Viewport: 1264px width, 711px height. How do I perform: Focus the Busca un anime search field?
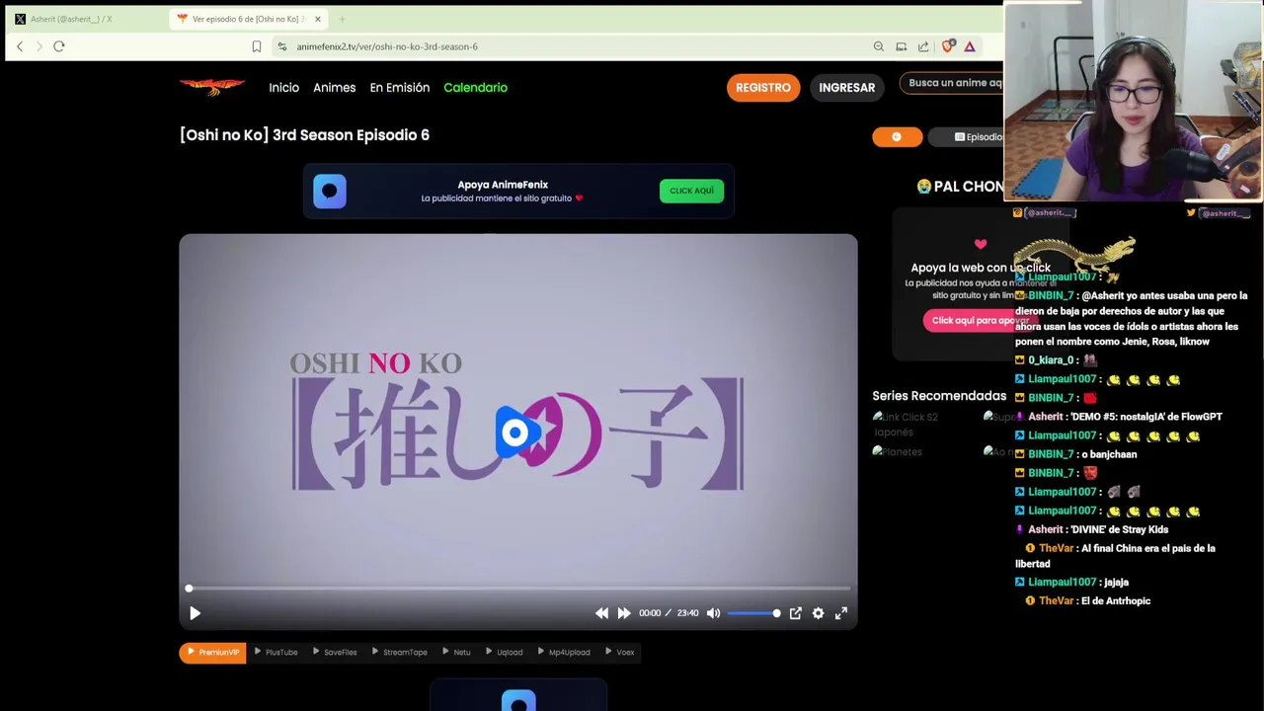pyautogui.click(x=952, y=84)
